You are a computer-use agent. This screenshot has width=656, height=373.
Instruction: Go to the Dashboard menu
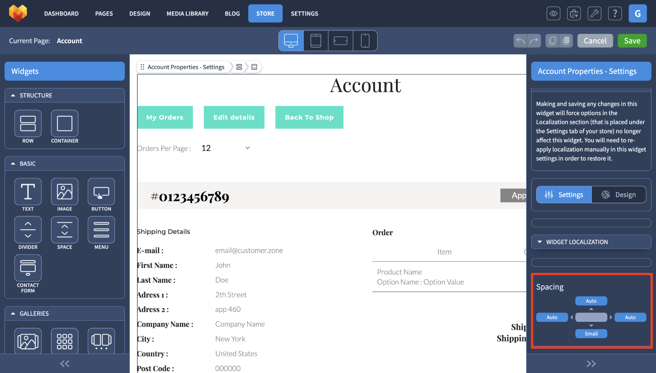pyautogui.click(x=61, y=13)
